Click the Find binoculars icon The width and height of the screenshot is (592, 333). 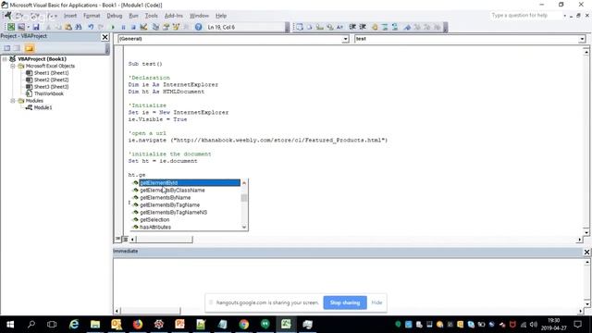click(79, 27)
